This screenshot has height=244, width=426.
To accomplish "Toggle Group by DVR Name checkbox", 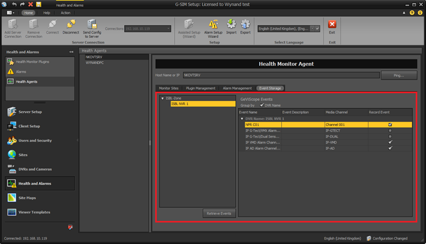I will point(262,105).
